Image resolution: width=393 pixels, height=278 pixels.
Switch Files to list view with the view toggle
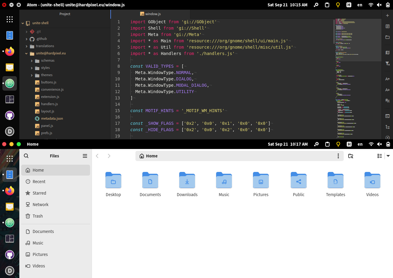click(380, 156)
